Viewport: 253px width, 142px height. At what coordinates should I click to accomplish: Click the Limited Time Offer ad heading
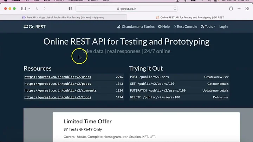tap(87, 121)
